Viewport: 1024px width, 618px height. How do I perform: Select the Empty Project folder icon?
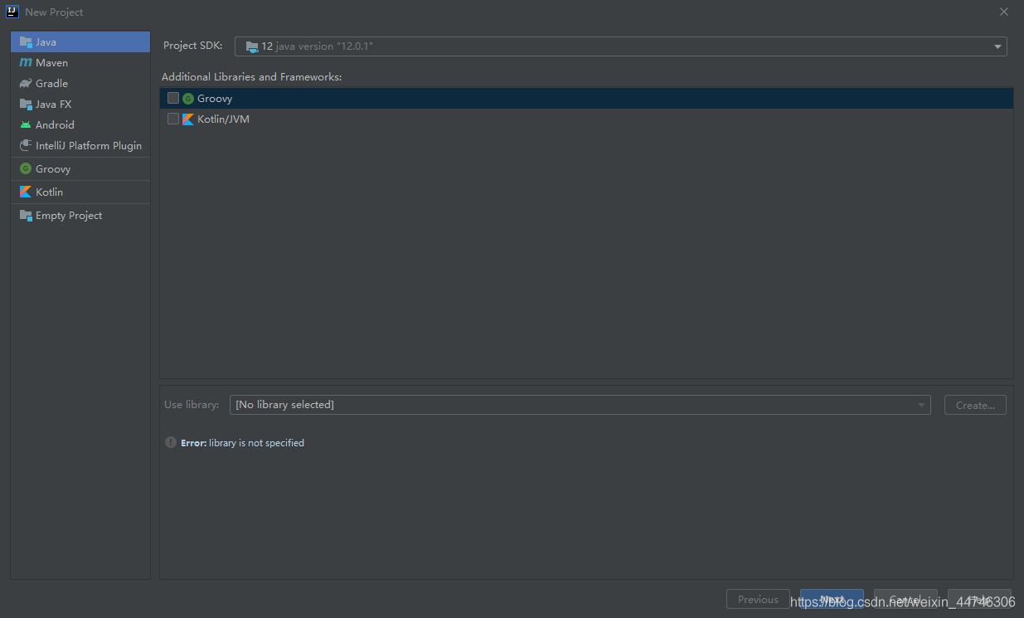pyautogui.click(x=26, y=215)
